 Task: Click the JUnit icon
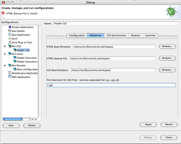[x=10, y=39]
